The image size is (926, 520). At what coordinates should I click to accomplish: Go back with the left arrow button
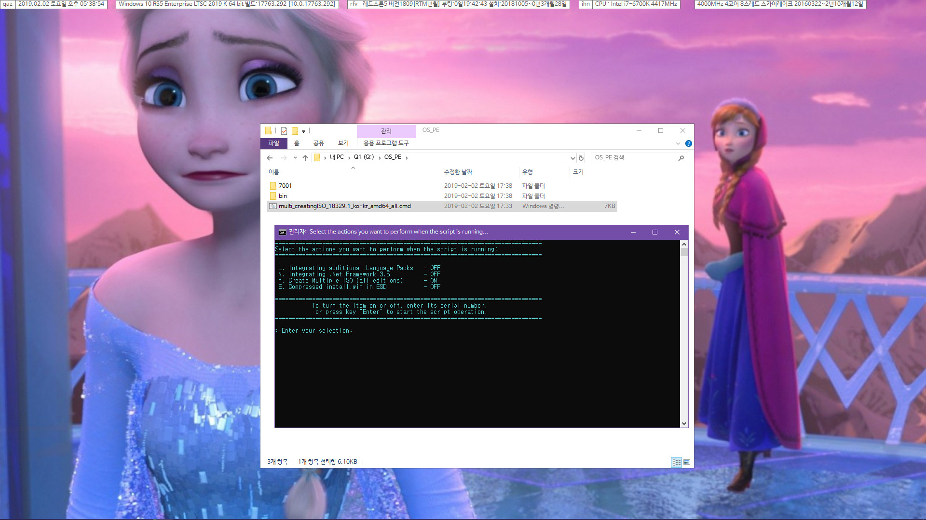pos(270,157)
